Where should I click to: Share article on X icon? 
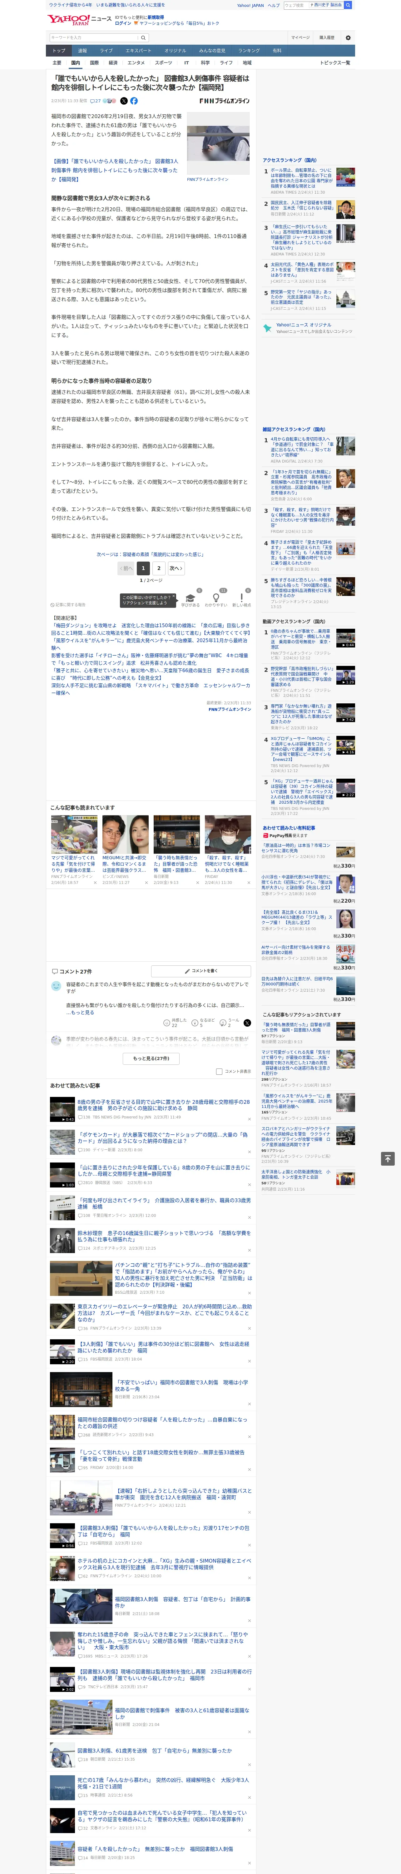[x=124, y=101]
